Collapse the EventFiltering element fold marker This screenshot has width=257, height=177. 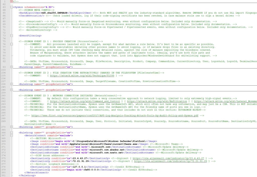pyautogui.click(x=11, y=36)
